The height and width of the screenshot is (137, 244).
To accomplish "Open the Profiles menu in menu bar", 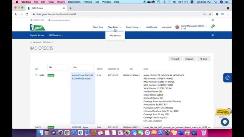I will click(88, 2).
